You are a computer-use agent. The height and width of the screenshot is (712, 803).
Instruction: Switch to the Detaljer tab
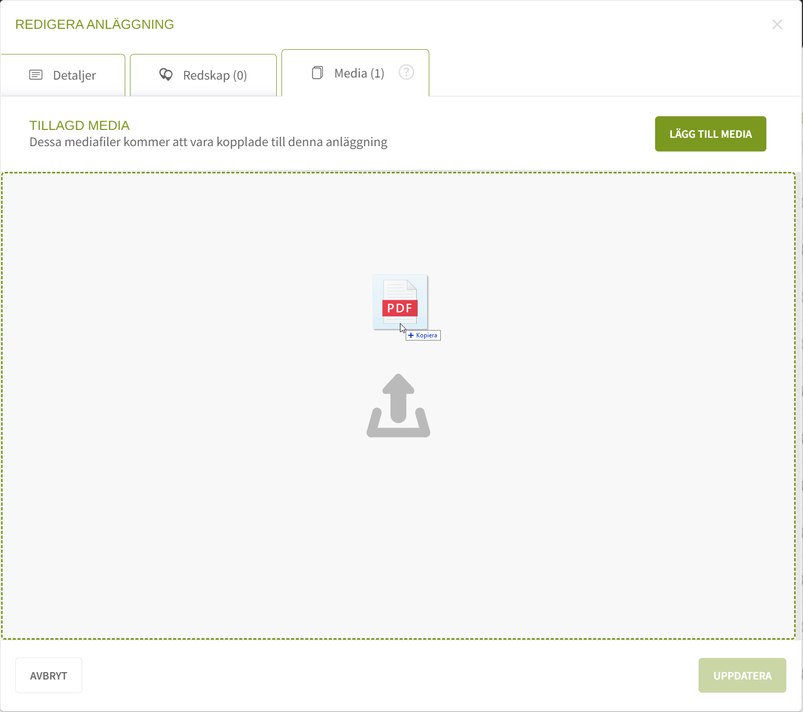pos(74,75)
